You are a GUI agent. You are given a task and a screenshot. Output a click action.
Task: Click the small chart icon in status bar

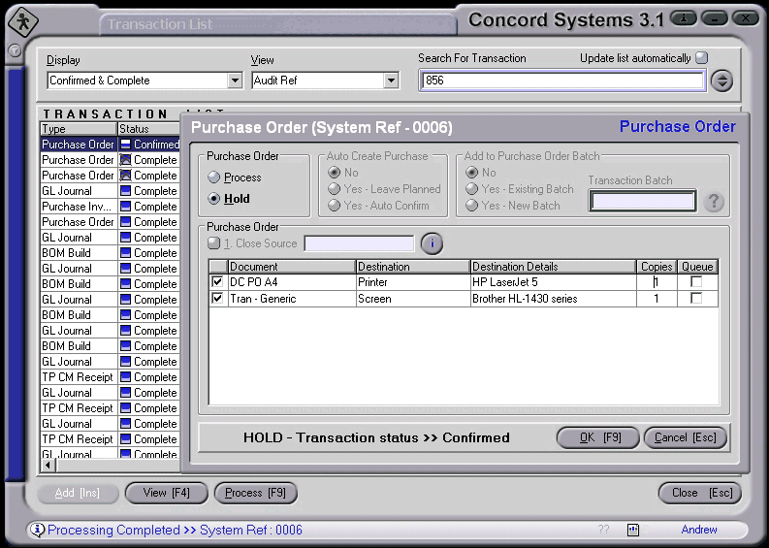tap(633, 530)
